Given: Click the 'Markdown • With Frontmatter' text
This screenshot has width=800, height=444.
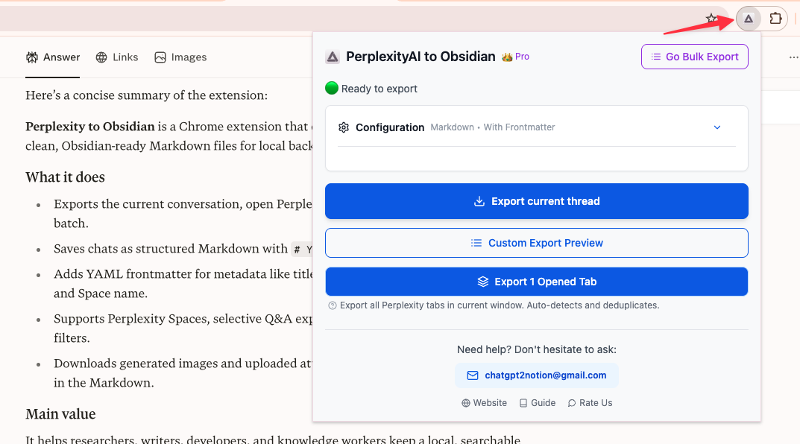Looking at the screenshot, I should [492, 127].
